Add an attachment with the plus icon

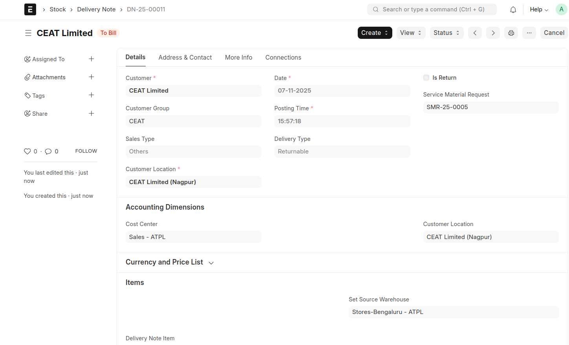[x=91, y=77]
